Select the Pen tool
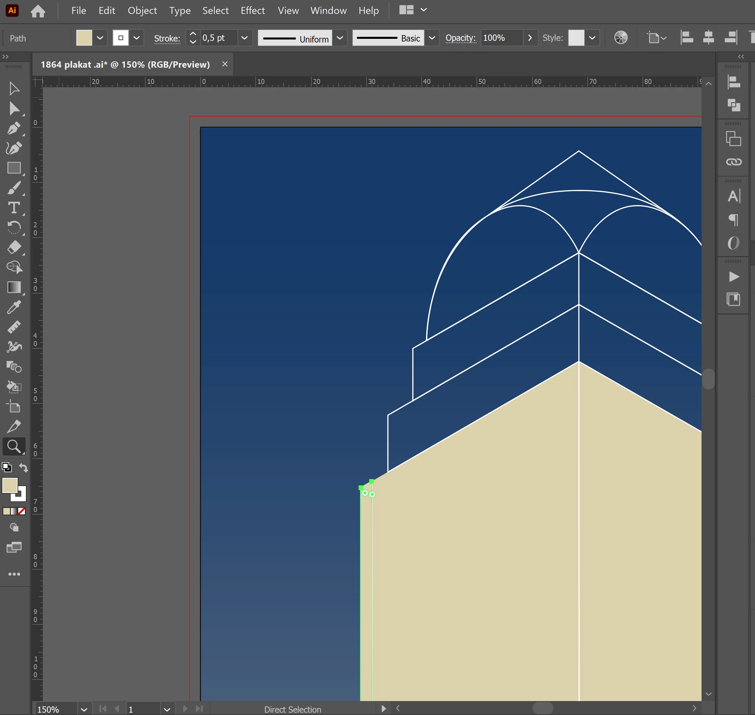This screenshot has height=715, width=755. [14, 128]
